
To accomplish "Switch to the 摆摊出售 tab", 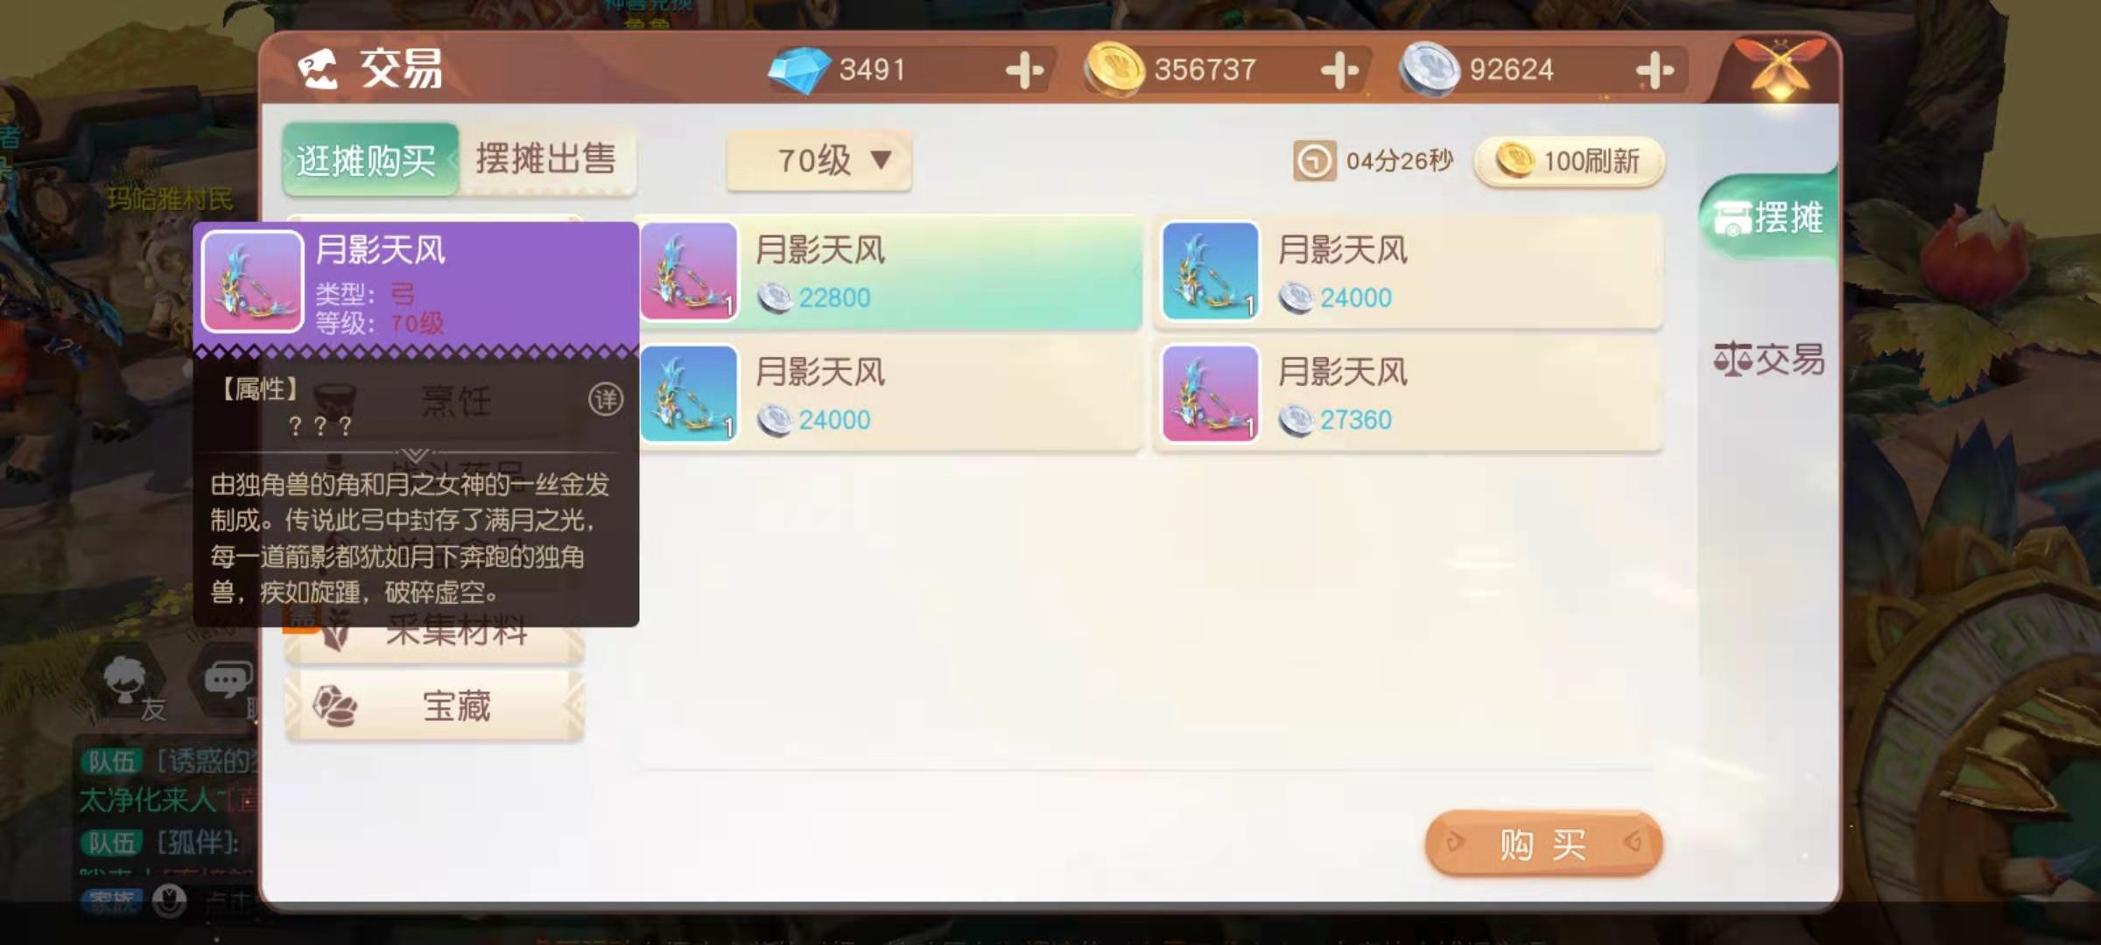I will pyautogui.click(x=546, y=159).
